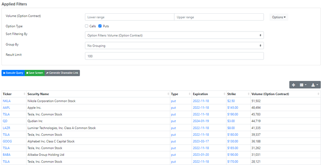Sort table by Security Name column
Viewport: 321px width, 165px height.
98,94
